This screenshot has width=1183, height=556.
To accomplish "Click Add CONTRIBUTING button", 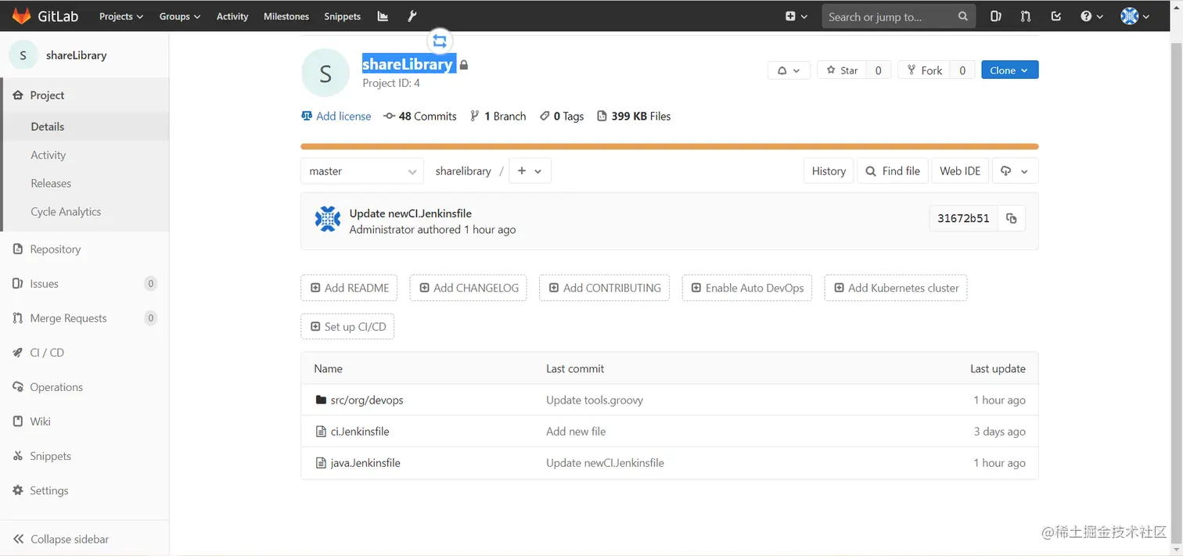I will tap(605, 288).
